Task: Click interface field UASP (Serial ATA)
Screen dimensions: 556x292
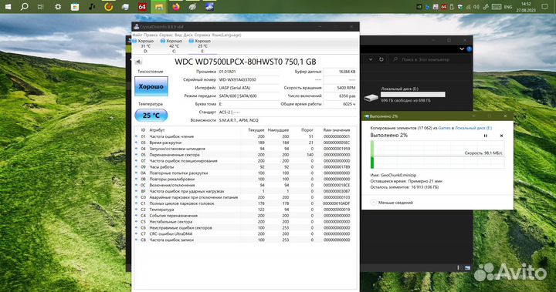Action: (x=248, y=88)
